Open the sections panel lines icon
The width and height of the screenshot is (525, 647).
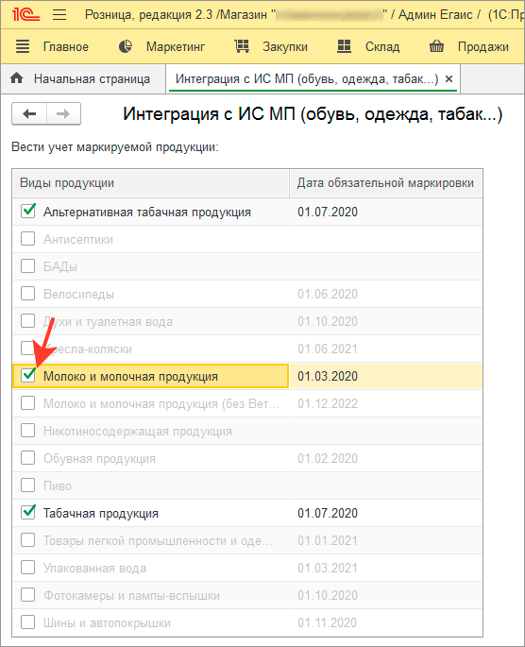pyautogui.click(x=23, y=46)
